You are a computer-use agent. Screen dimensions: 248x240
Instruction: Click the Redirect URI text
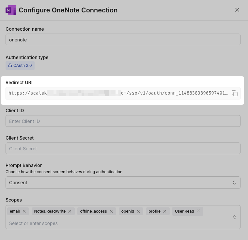point(117,93)
